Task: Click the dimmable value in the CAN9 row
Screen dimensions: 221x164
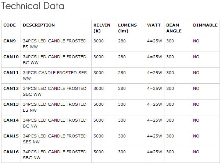Action: tap(196, 41)
